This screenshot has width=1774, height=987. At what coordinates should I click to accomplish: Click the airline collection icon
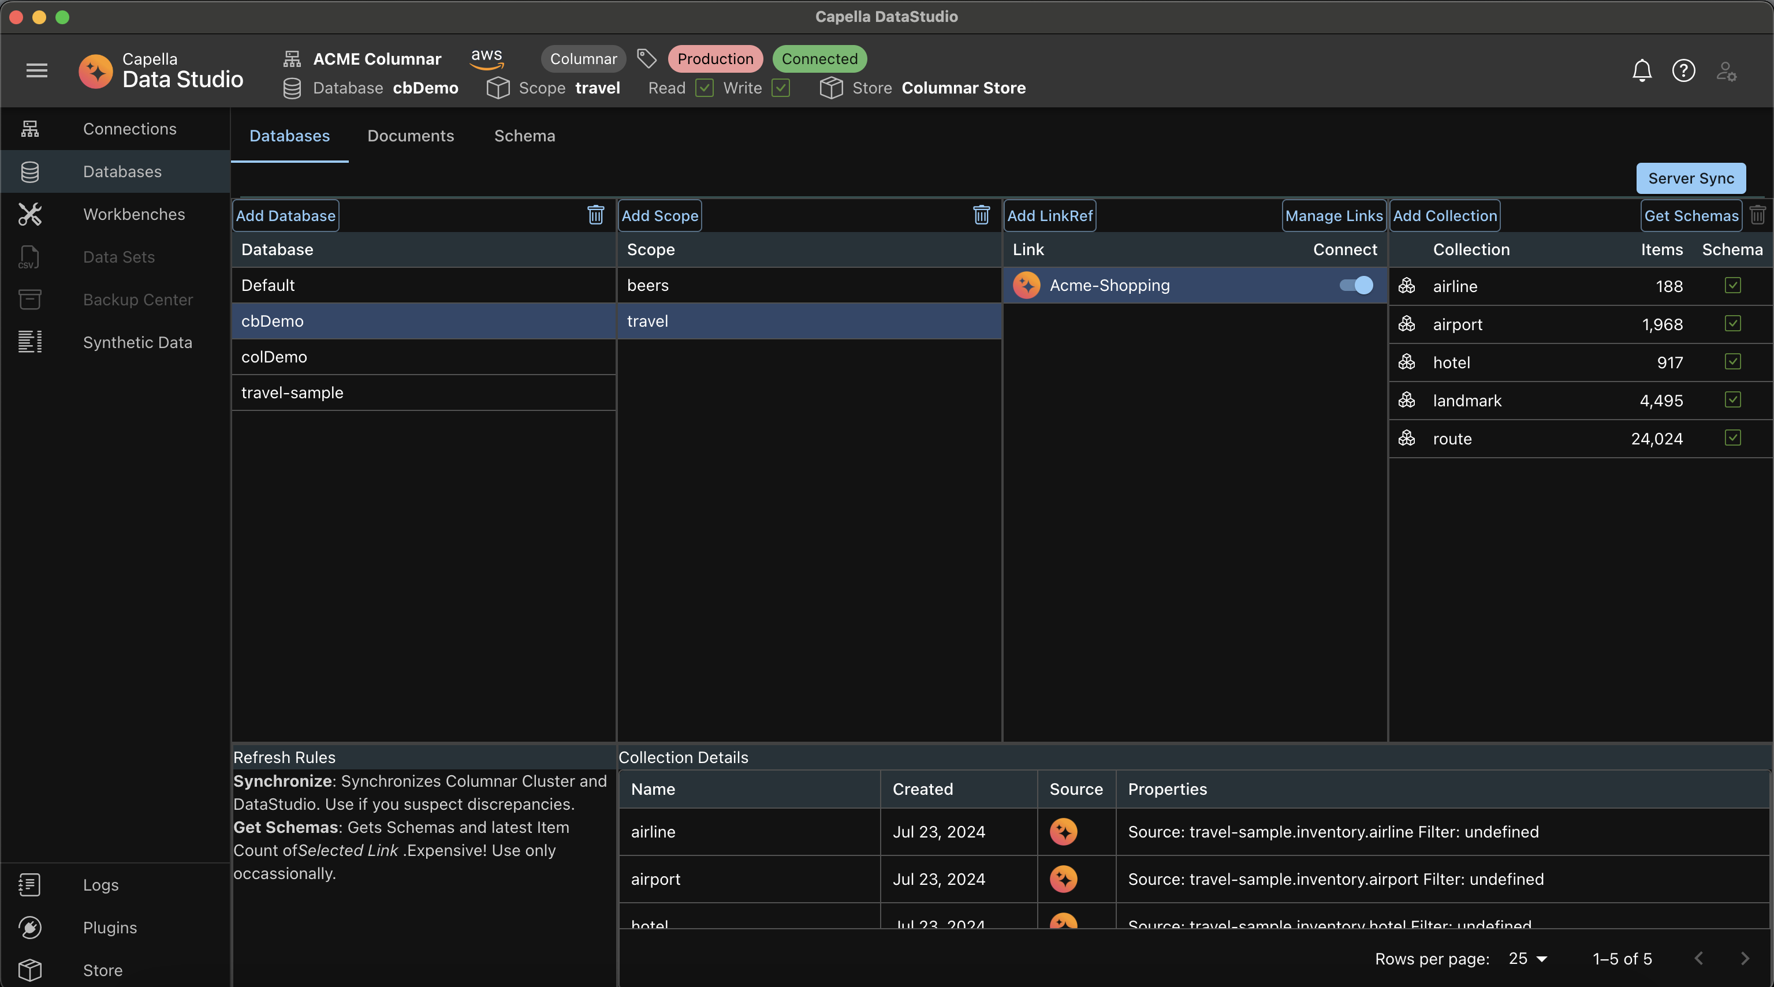[x=1406, y=286]
